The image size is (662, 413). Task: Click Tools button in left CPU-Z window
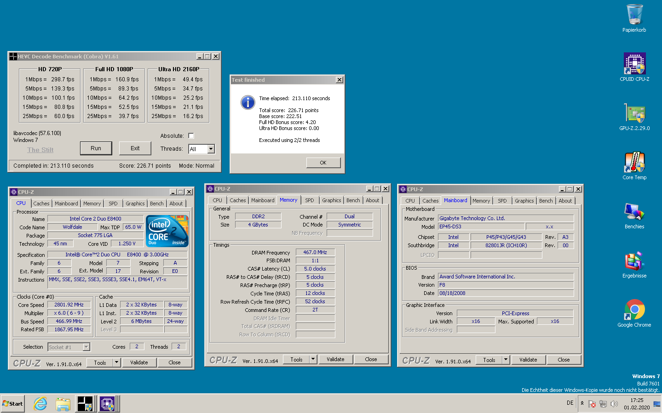100,362
